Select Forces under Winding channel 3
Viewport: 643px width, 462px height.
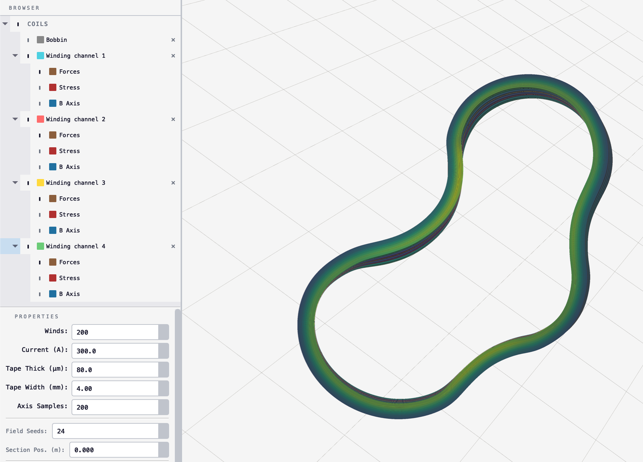[x=105, y=199]
